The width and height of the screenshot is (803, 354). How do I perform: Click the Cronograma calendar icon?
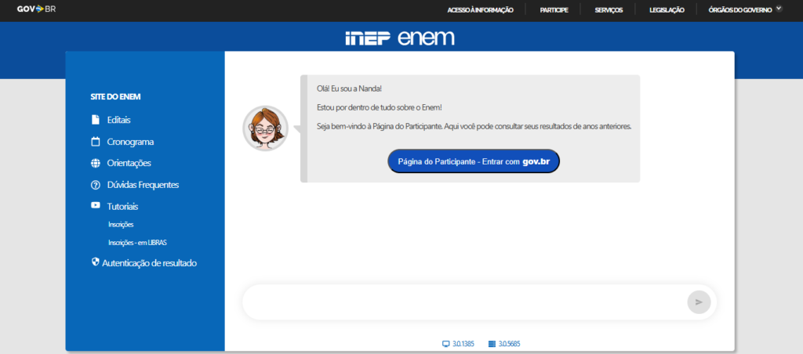96,142
